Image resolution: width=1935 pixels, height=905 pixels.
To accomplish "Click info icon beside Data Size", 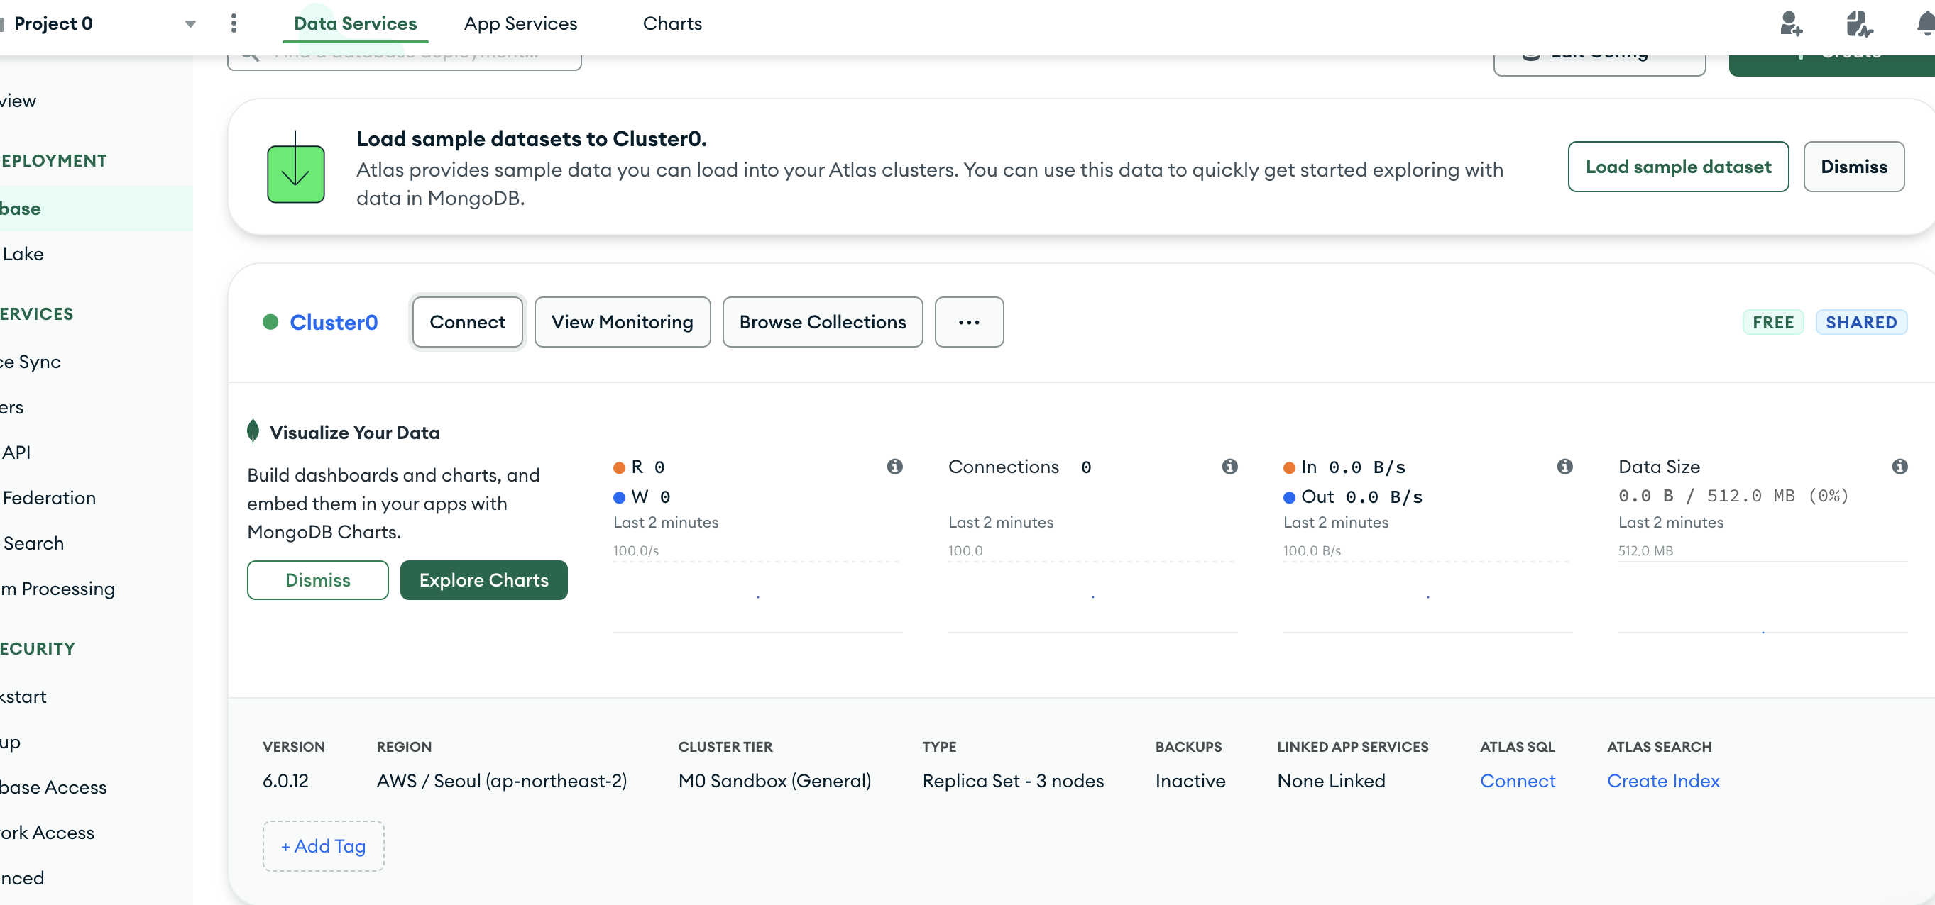I will coord(1899,466).
